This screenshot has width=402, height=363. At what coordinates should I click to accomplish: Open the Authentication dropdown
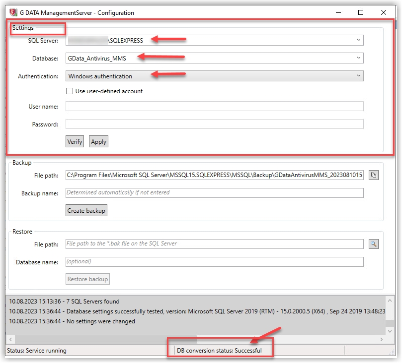click(214, 76)
